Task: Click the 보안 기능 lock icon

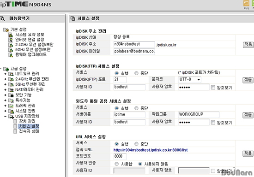Action: pos(11,95)
